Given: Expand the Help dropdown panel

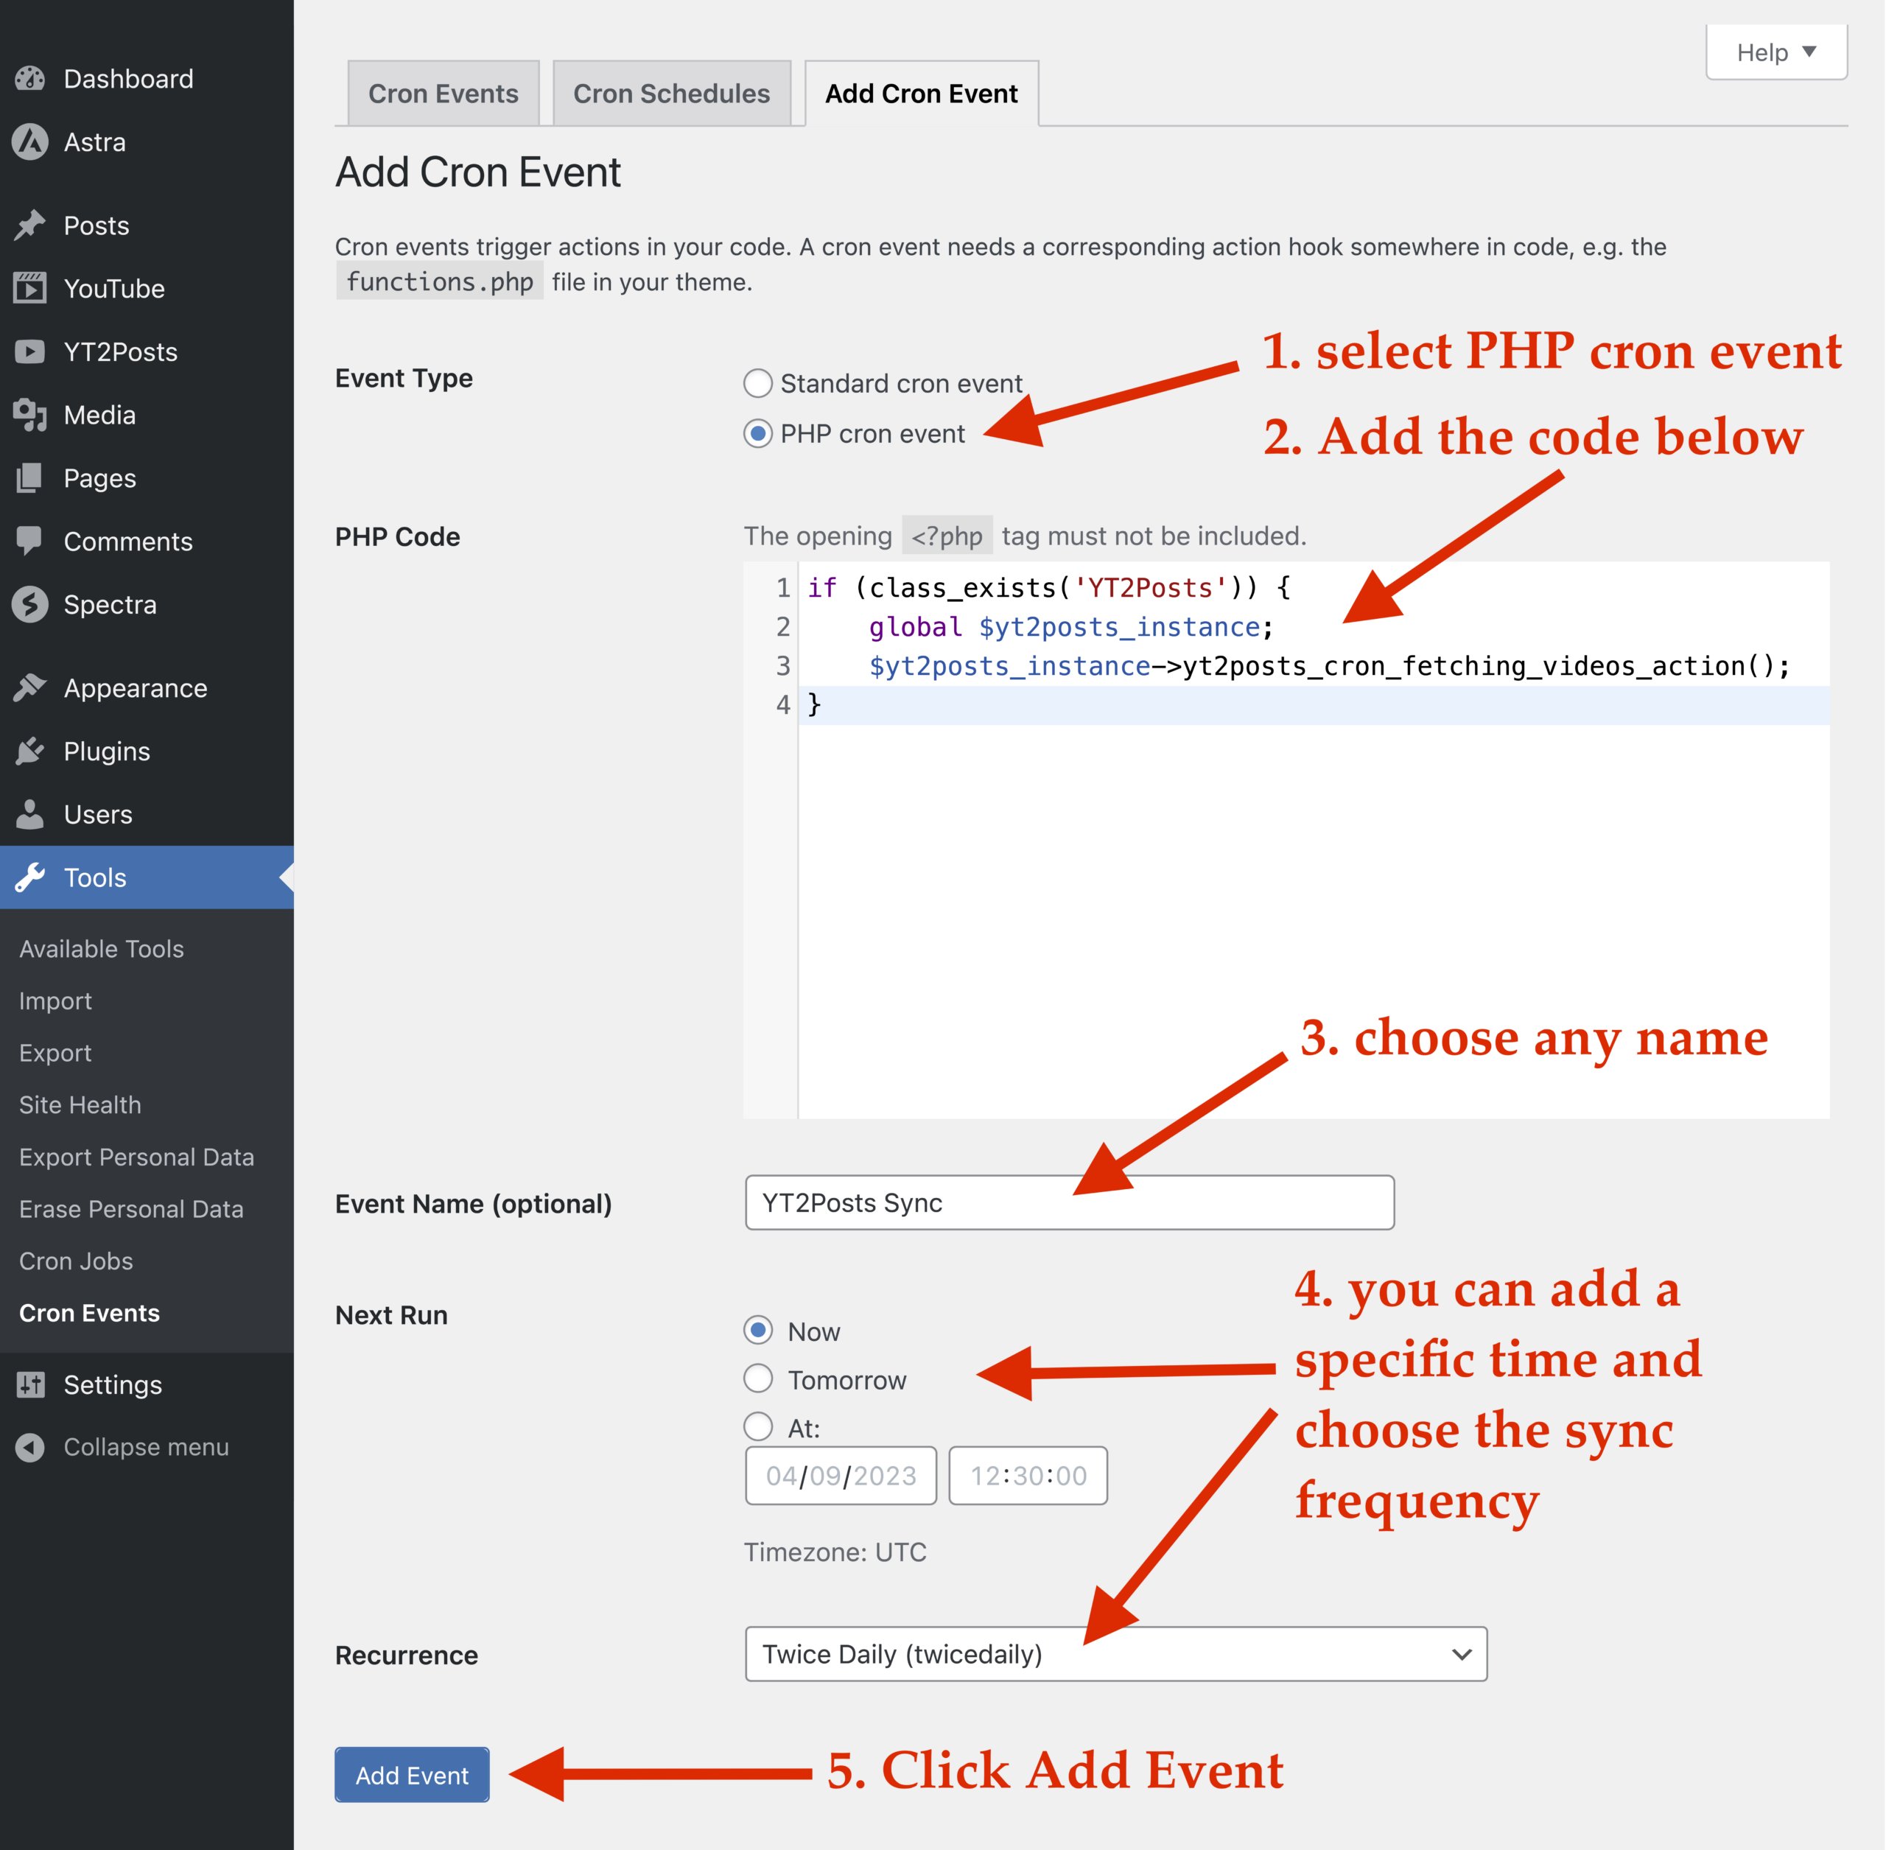Looking at the screenshot, I should tap(1775, 52).
